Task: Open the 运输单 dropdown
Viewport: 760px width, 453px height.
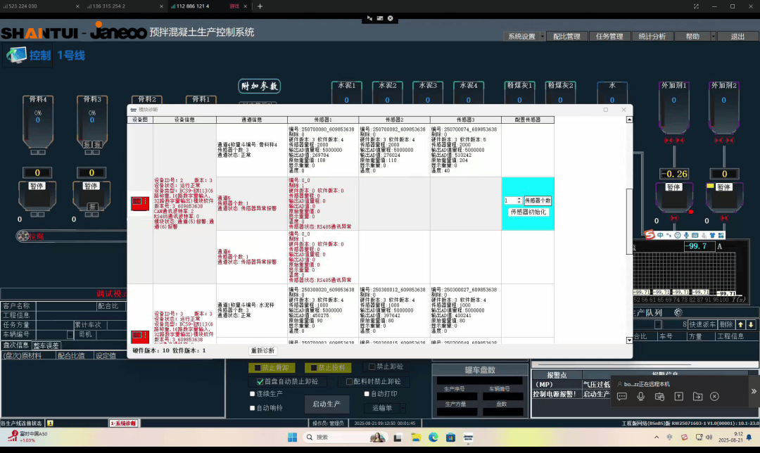Action: (403, 408)
